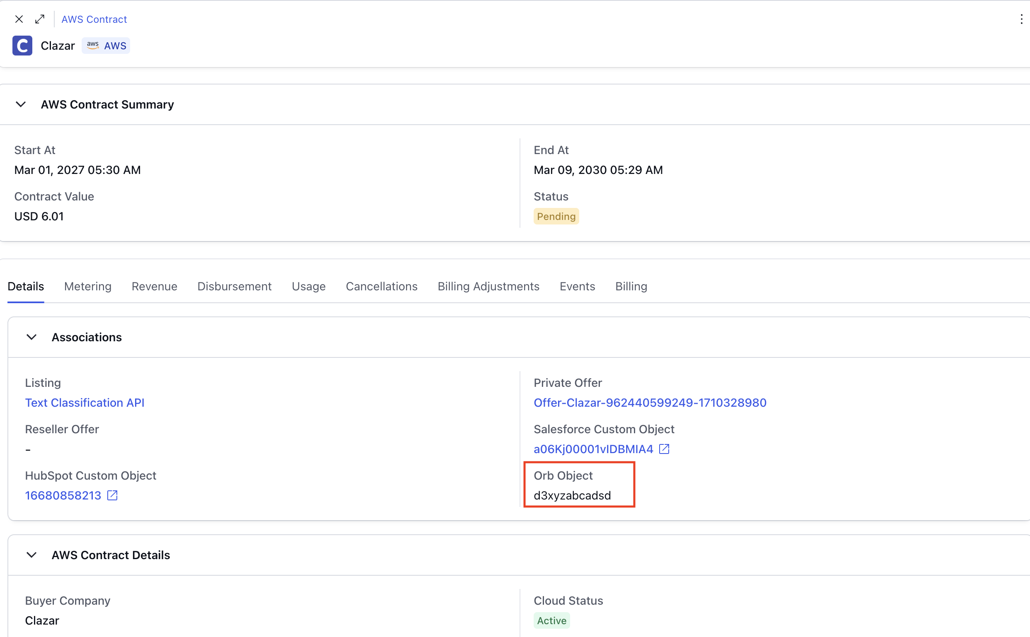Click the Pending status badge
1030x637 pixels.
pyautogui.click(x=556, y=217)
